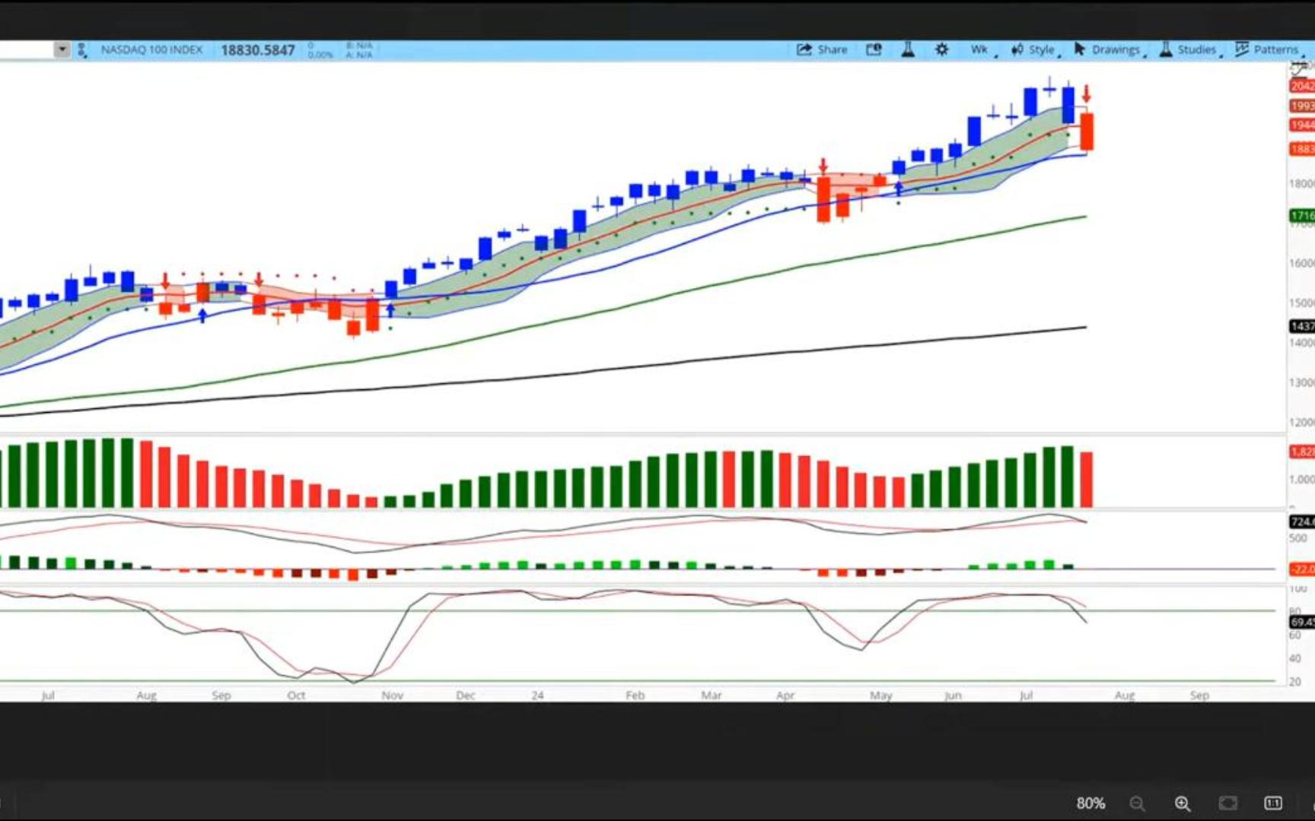Click the 69.4 stochastic value bubble
Screen dimensions: 1315x821
tap(1302, 622)
